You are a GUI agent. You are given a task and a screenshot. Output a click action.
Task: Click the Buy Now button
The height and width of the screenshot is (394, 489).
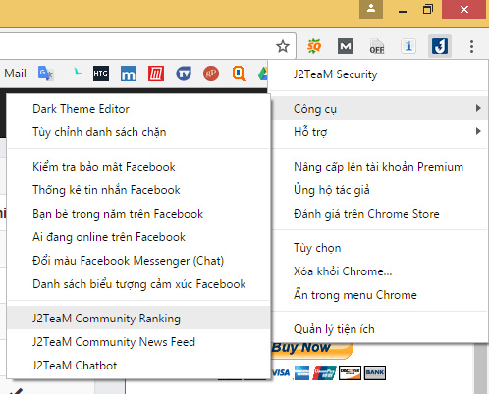click(x=312, y=350)
